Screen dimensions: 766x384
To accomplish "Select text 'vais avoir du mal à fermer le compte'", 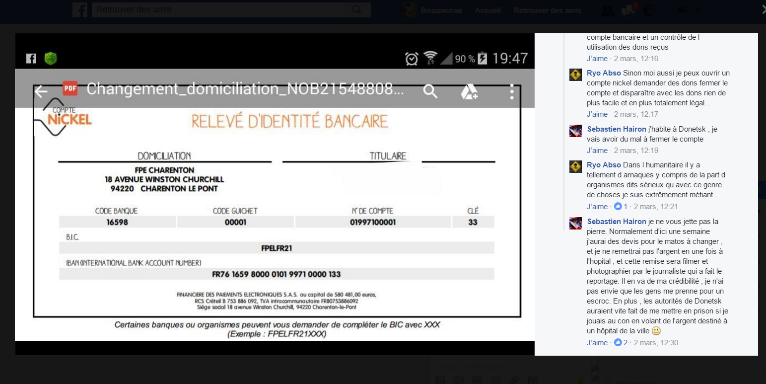I will tap(645, 139).
